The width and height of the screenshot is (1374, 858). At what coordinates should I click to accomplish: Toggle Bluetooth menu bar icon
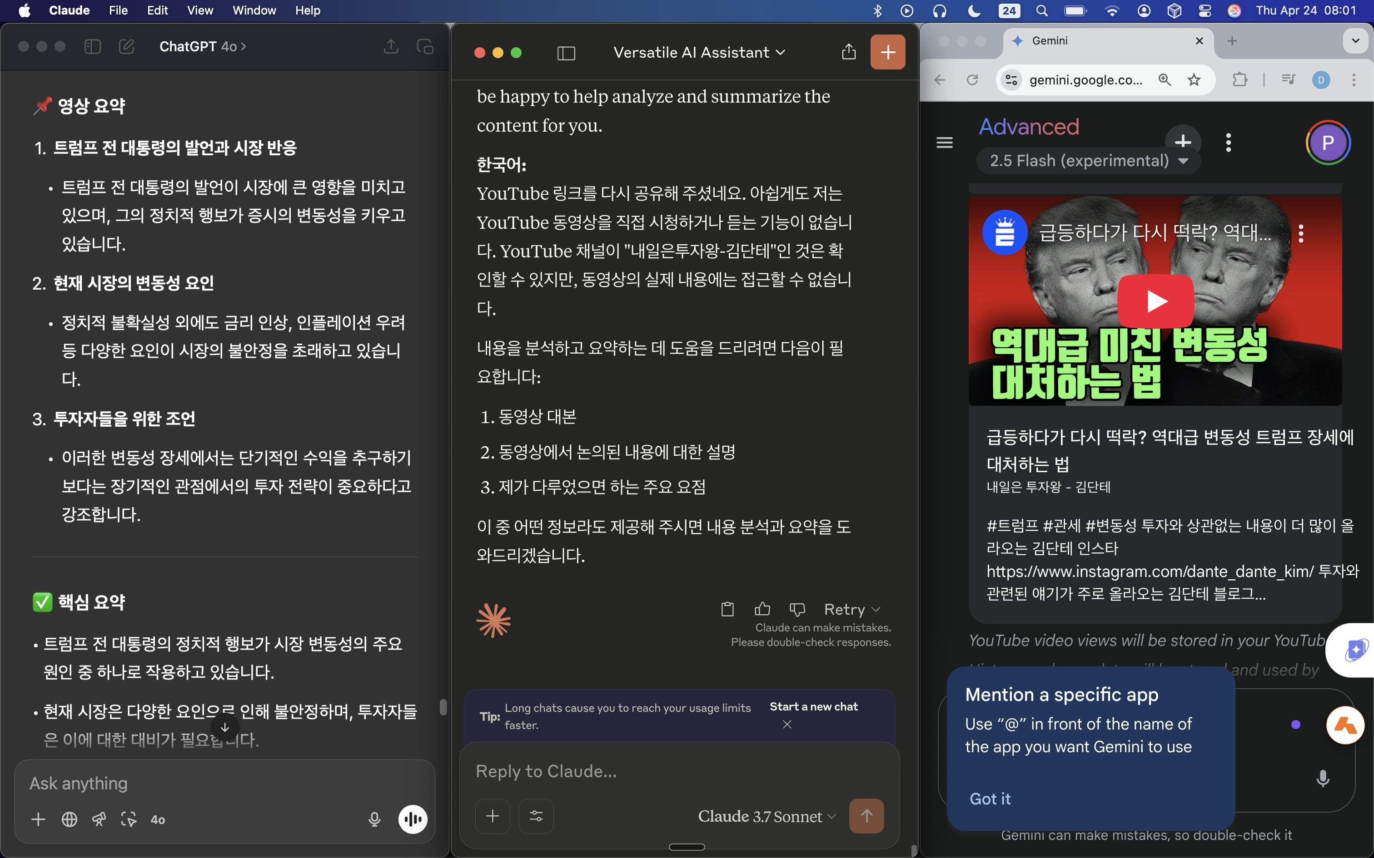pos(877,10)
